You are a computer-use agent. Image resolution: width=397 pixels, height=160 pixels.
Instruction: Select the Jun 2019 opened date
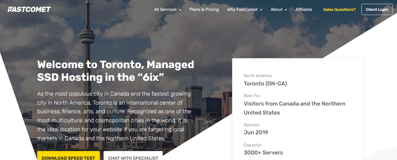click(256, 132)
